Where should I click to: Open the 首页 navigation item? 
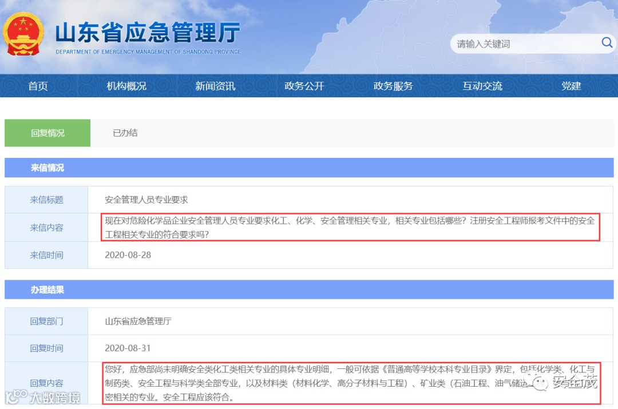click(x=38, y=86)
